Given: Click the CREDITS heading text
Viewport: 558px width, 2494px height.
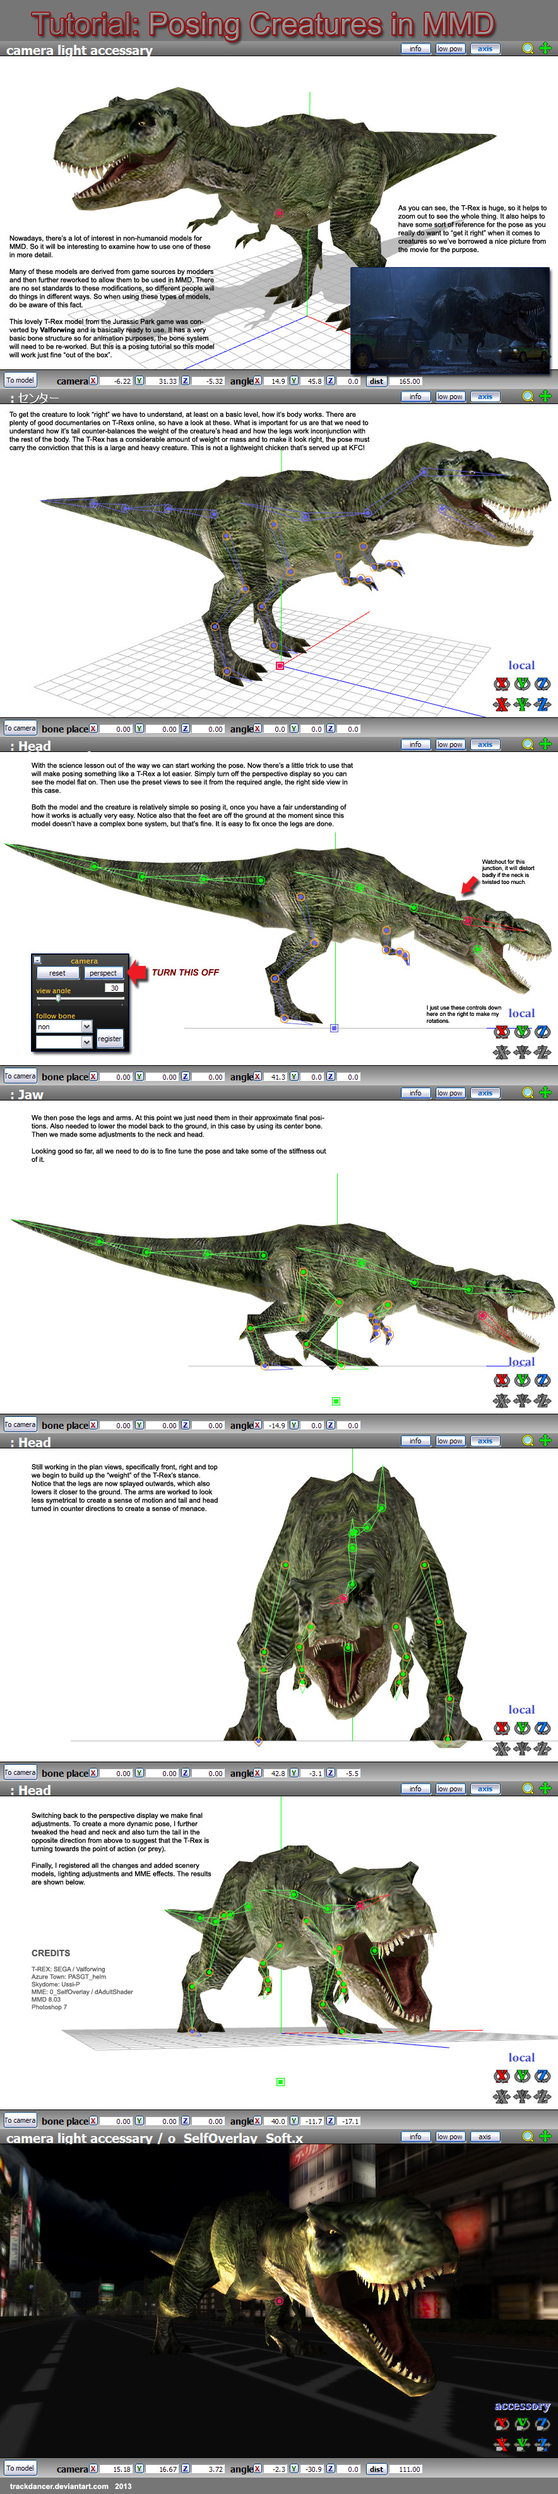Looking at the screenshot, I should (x=50, y=1953).
